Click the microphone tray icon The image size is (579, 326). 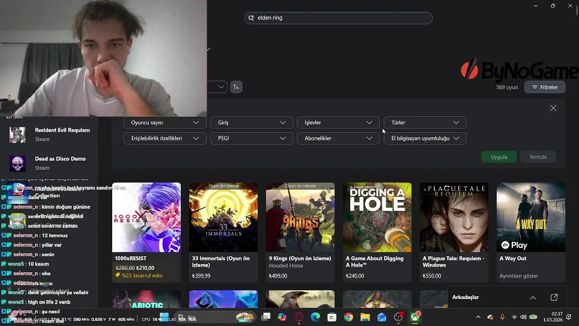502,317
